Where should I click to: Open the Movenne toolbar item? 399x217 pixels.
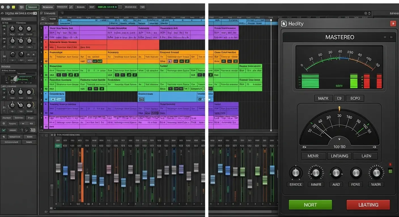coord(47,7)
